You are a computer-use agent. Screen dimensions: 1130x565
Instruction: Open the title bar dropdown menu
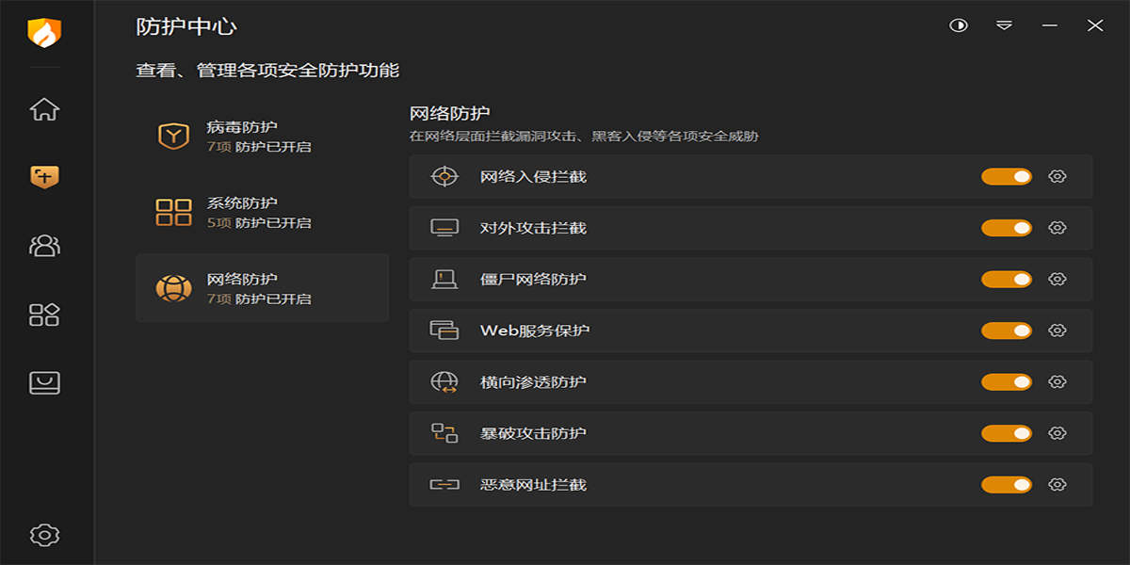tap(1005, 25)
